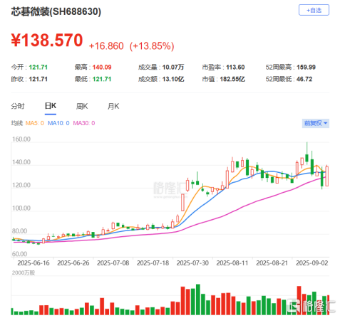Select the 日K tab

[x=51, y=106]
